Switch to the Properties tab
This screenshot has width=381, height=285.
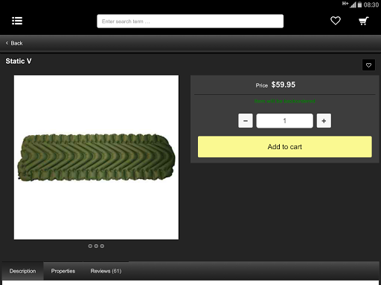[x=63, y=271]
